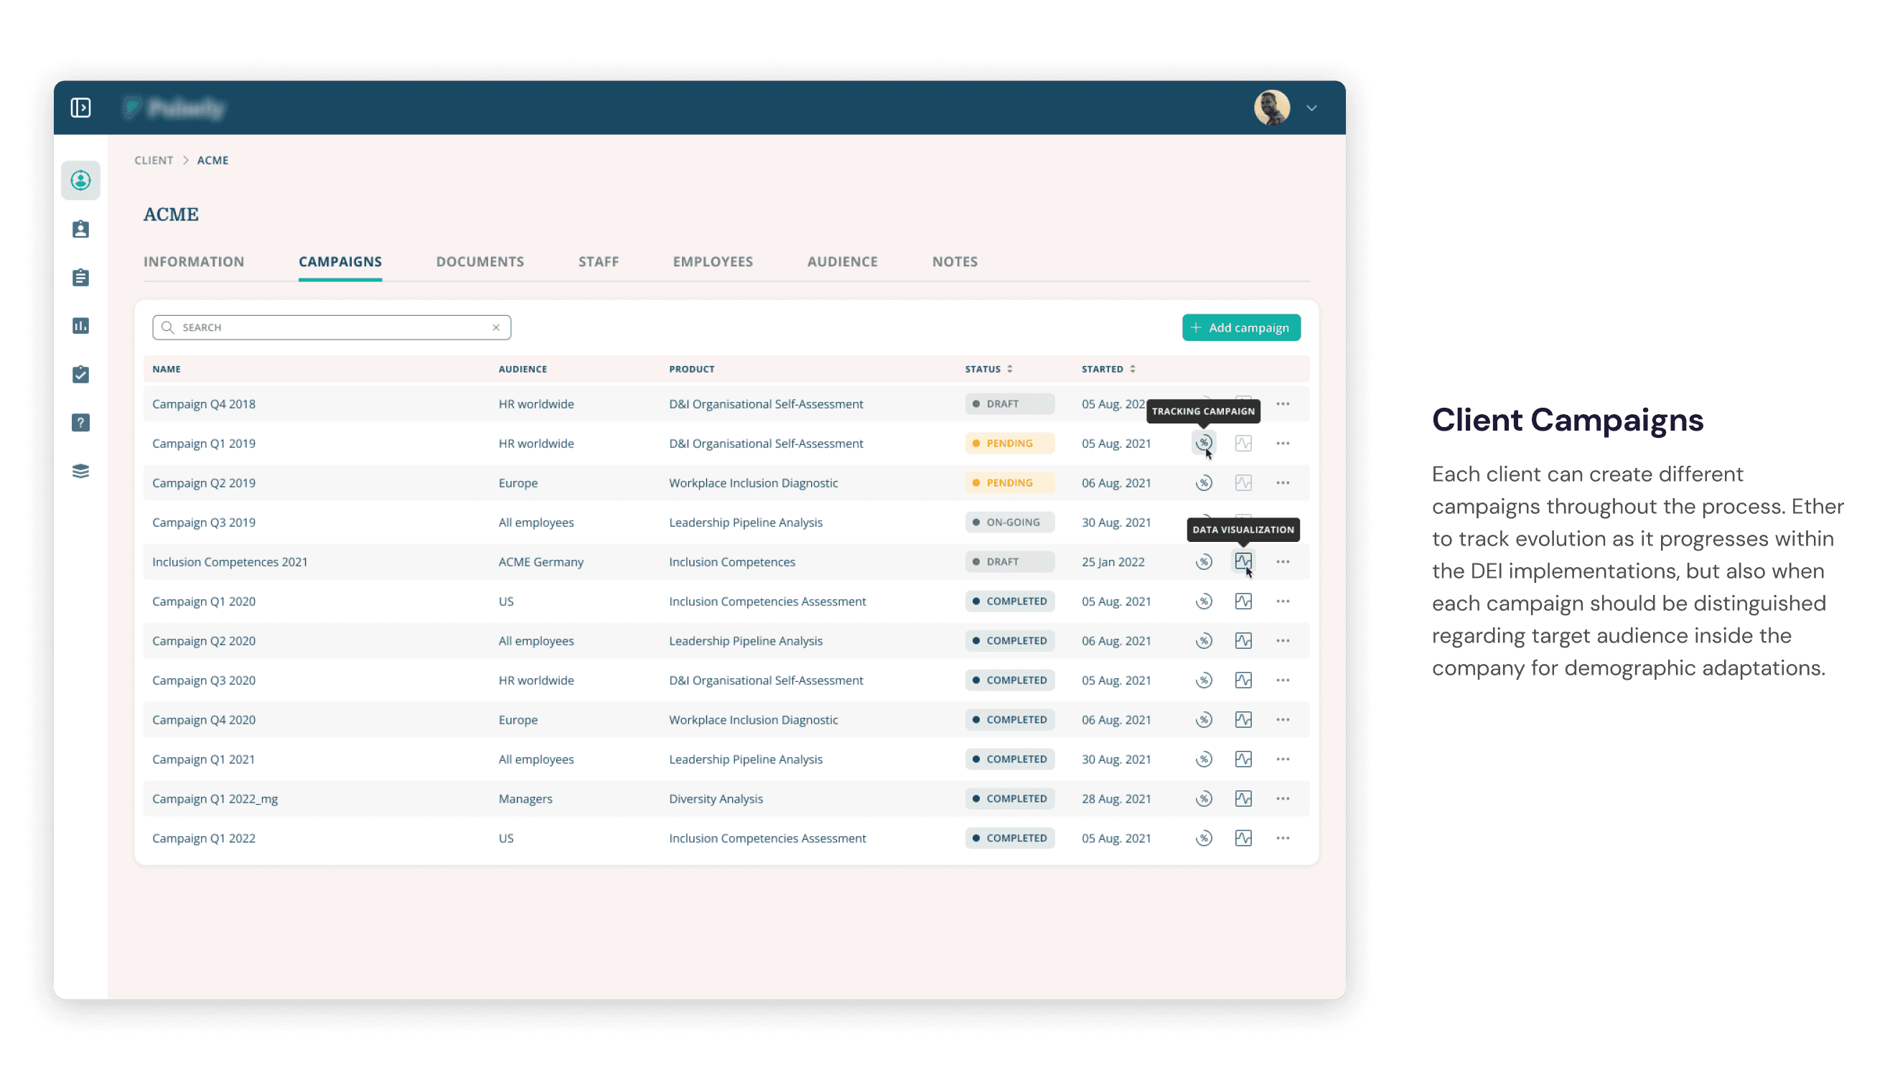The height and width of the screenshot is (1081, 1895).
Task: Open more options menu for Campaign Q1 2021
Action: coord(1282,759)
